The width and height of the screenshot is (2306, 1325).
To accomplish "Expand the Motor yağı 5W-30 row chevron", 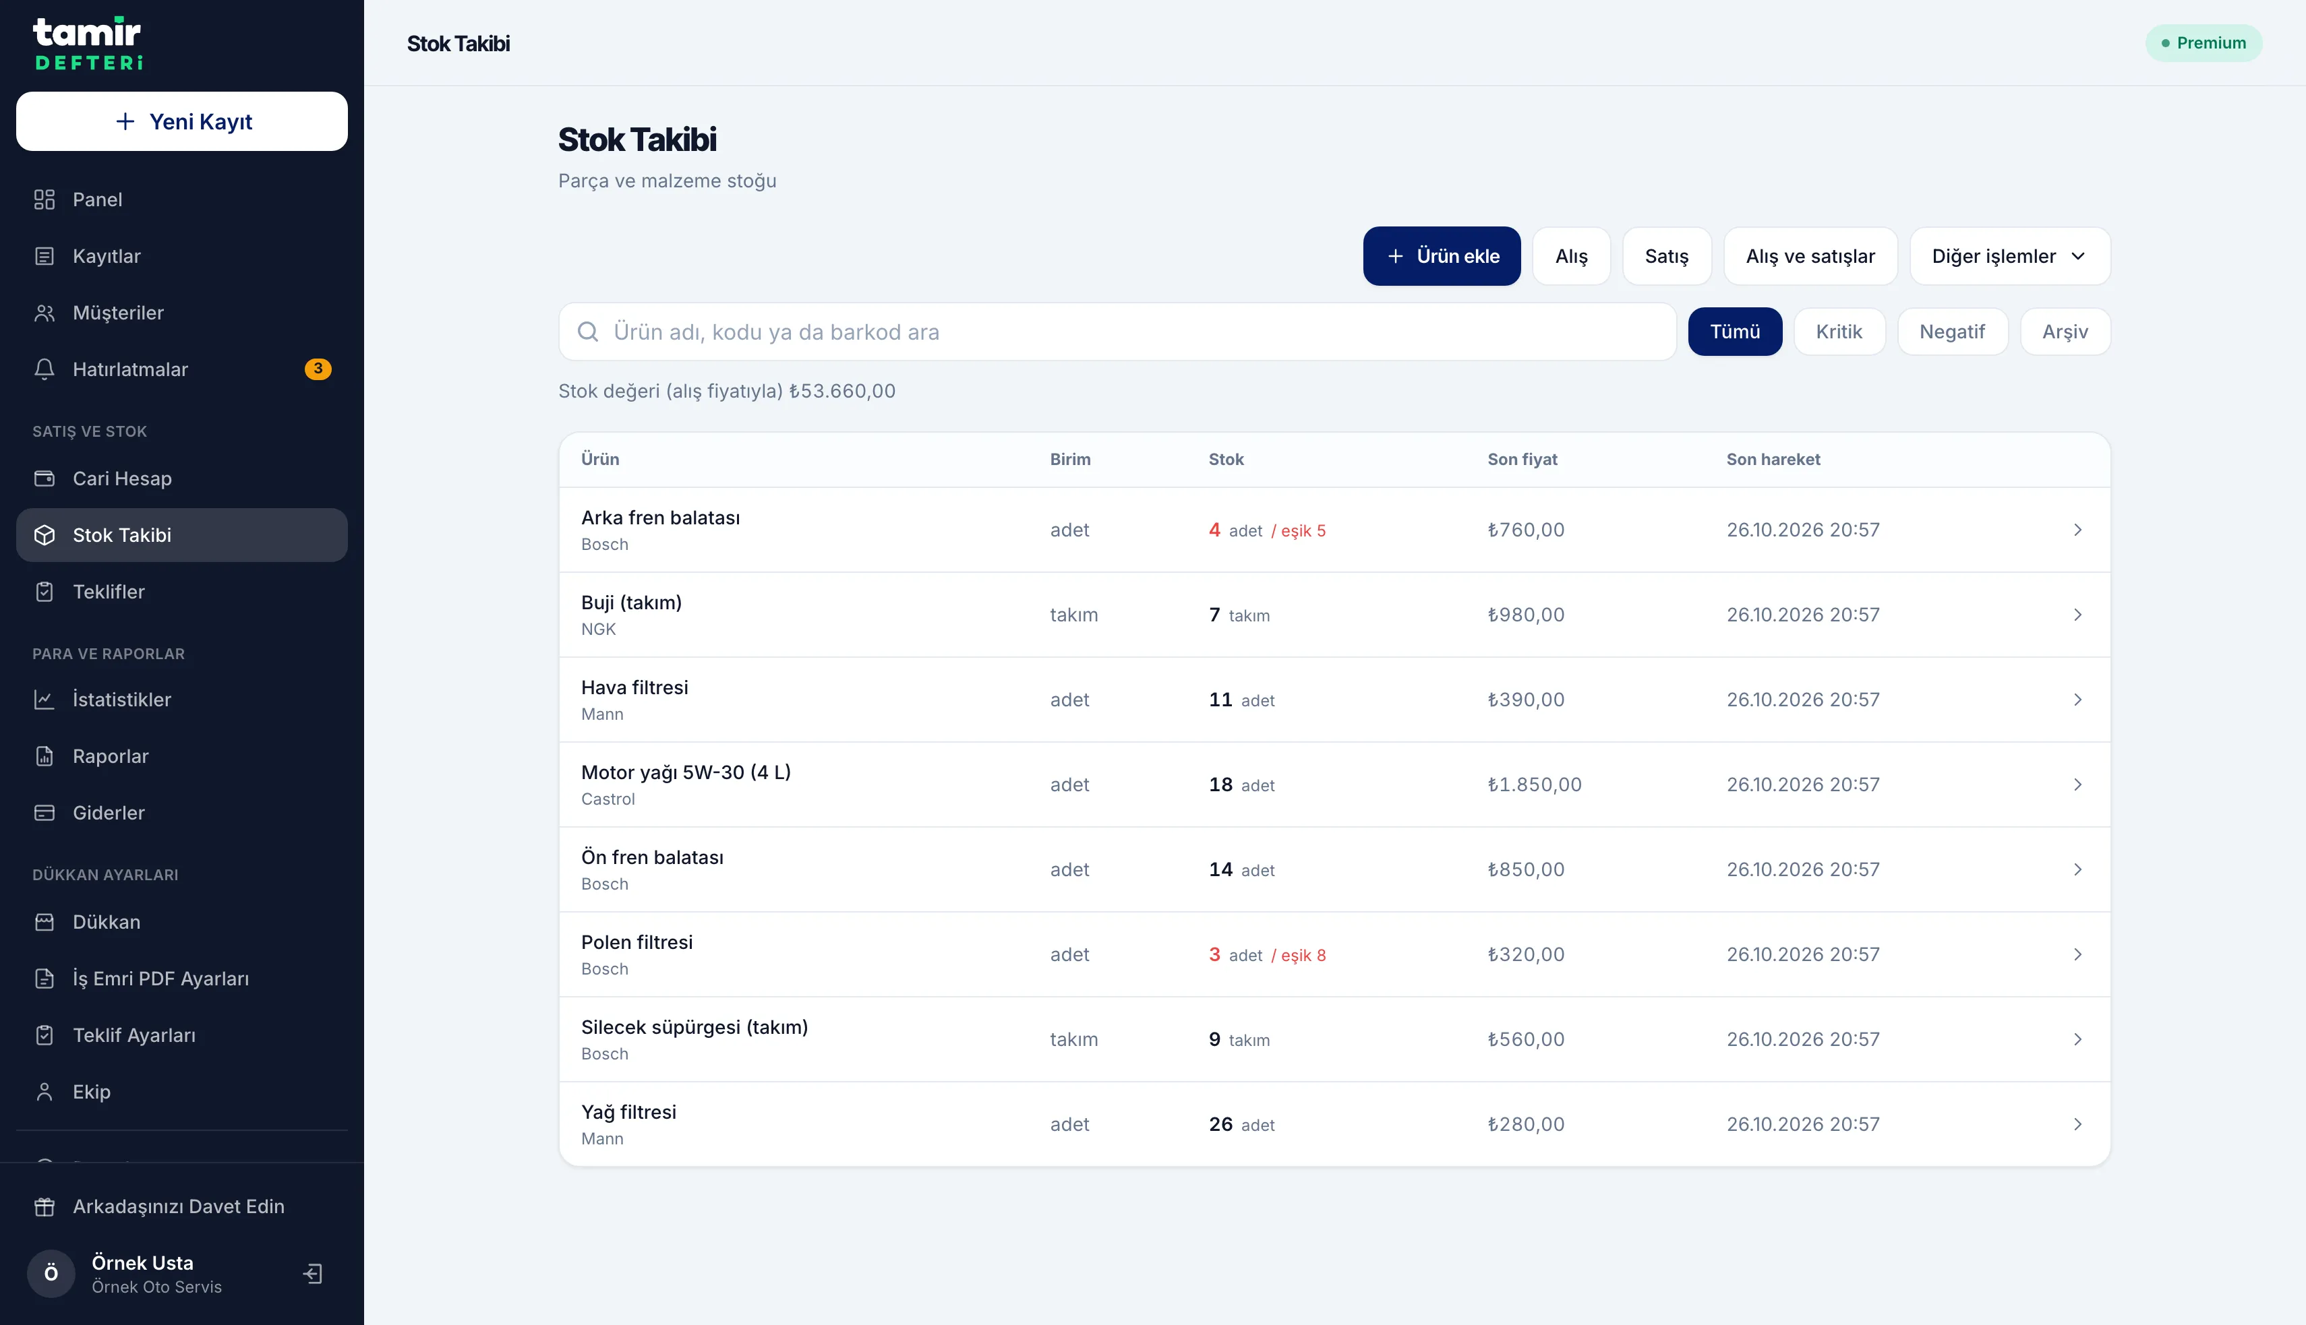I will 2077,784.
